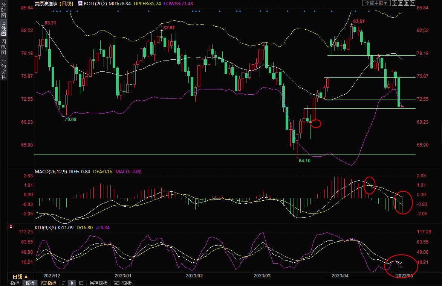Select the K线图 sidebar tab
The width and height of the screenshot is (442, 286).
[x=3, y=29]
